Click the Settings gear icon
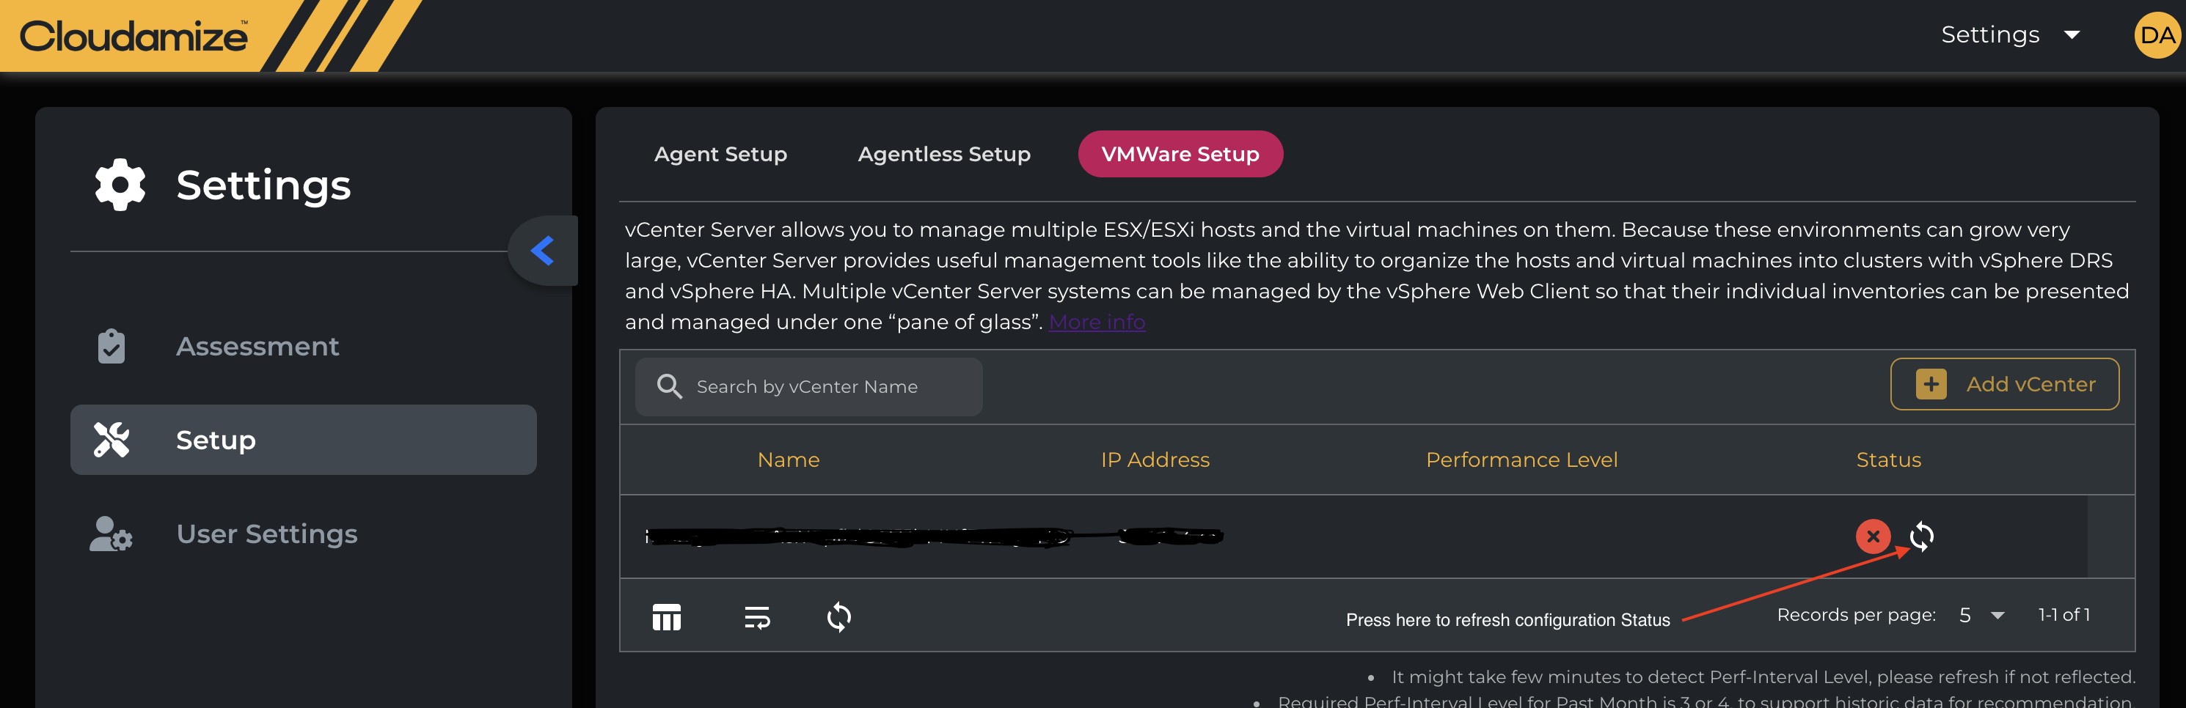 [x=120, y=185]
